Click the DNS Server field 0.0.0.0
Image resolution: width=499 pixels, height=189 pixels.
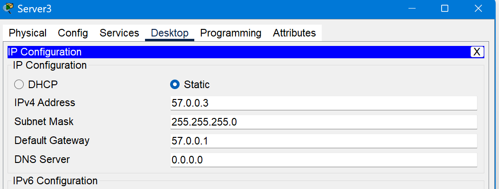[324, 160]
